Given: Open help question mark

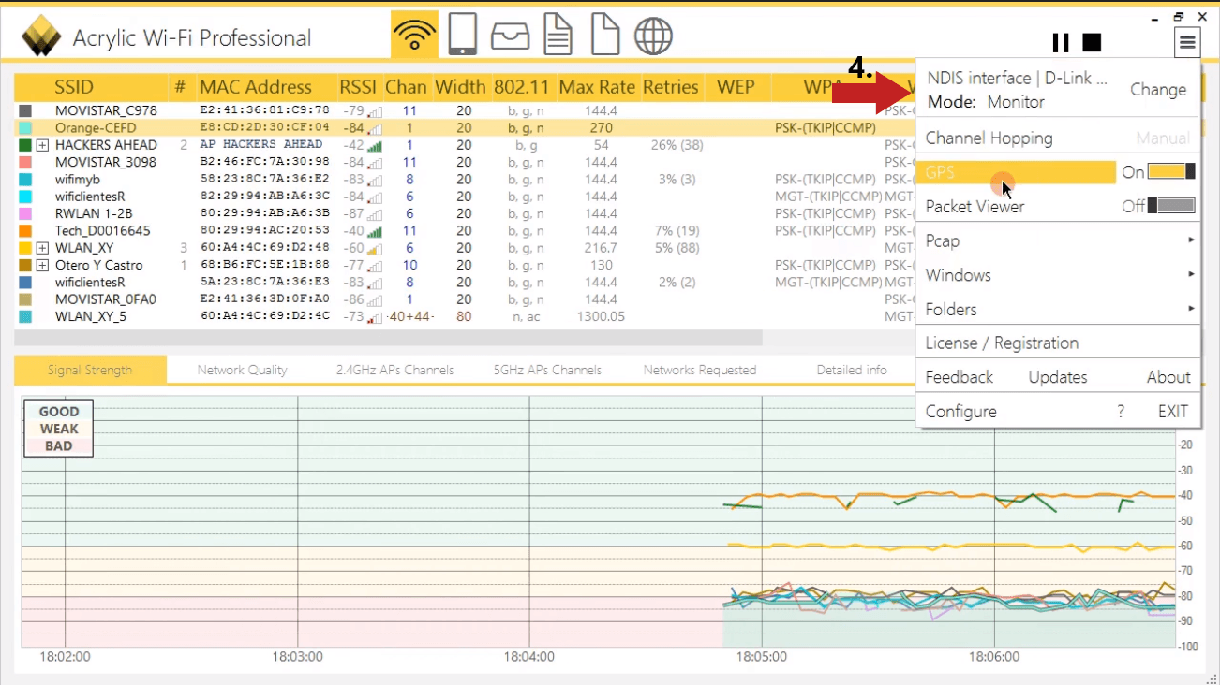Looking at the screenshot, I should (x=1121, y=412).
